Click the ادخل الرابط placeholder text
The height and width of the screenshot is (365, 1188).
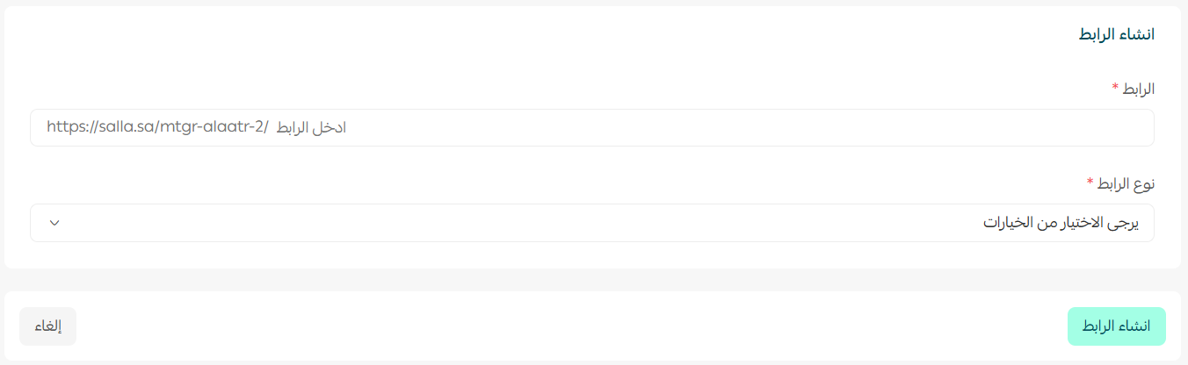coord(311,128)
